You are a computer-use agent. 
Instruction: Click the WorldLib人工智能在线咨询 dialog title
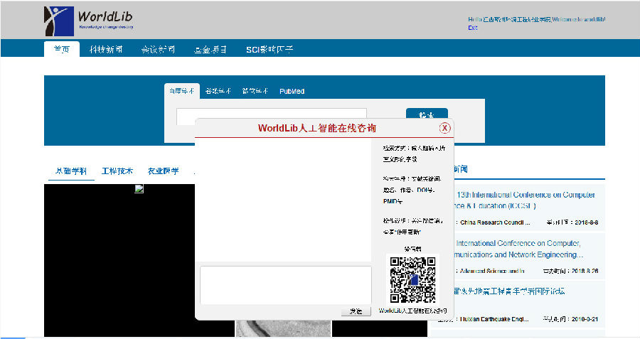tap(316, 128)
